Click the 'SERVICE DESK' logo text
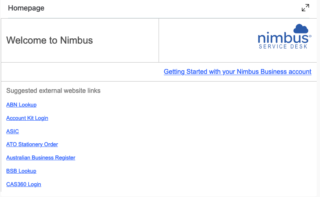Image resolution: width=320 pixels, height=197 pixels. [283, 46]
